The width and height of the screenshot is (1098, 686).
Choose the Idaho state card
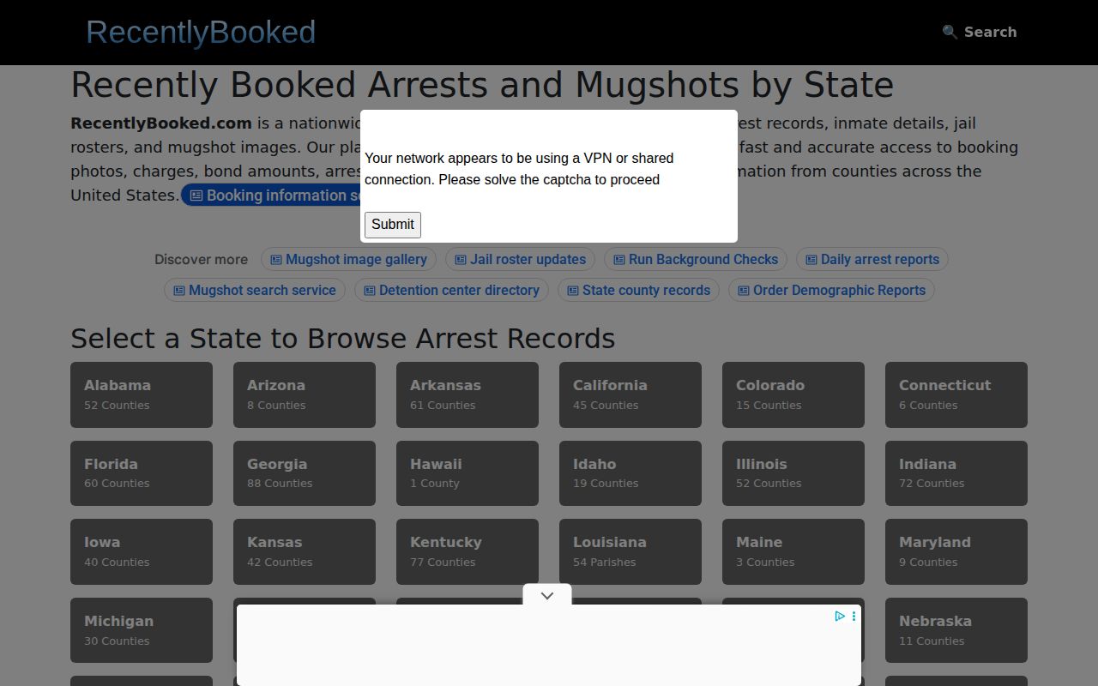630,473
